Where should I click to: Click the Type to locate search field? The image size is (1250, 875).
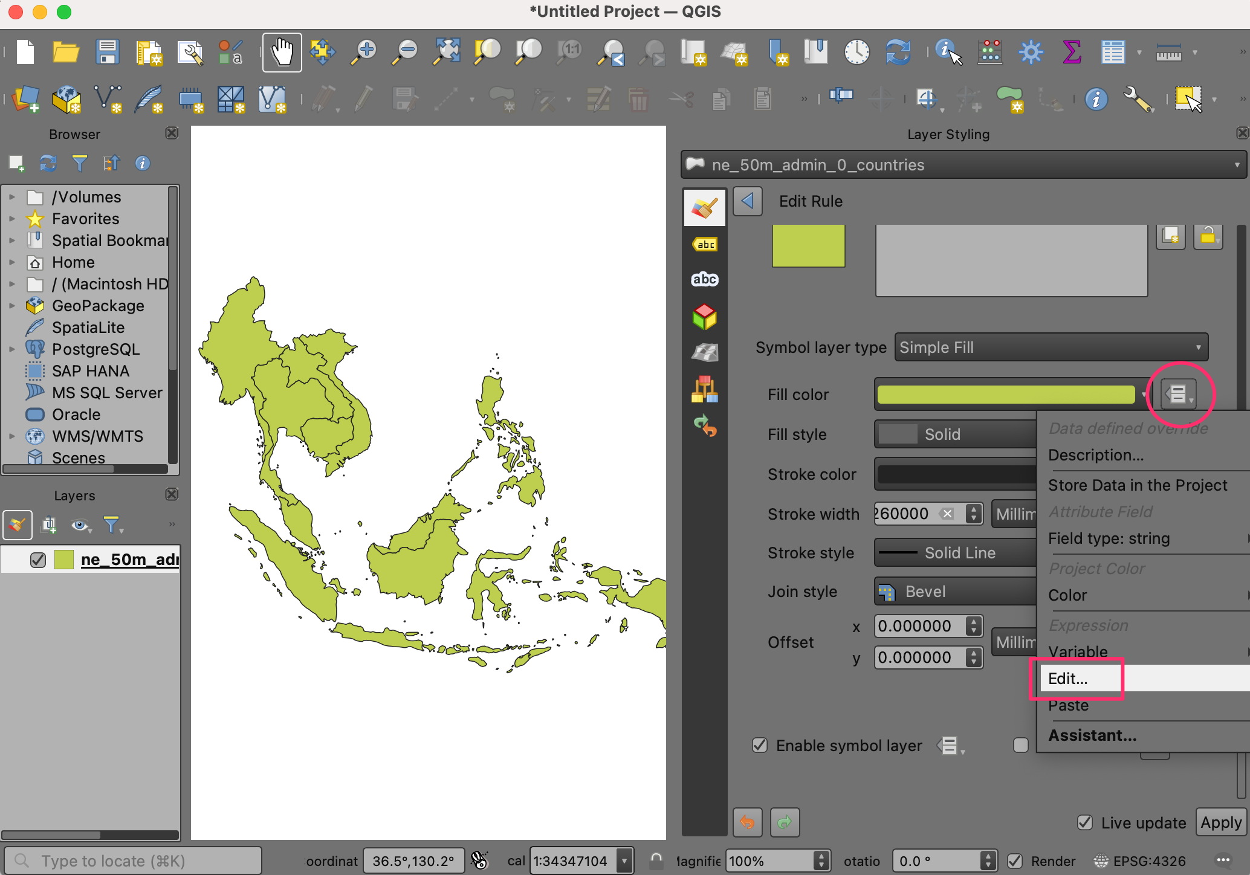(x=133, y=860)
